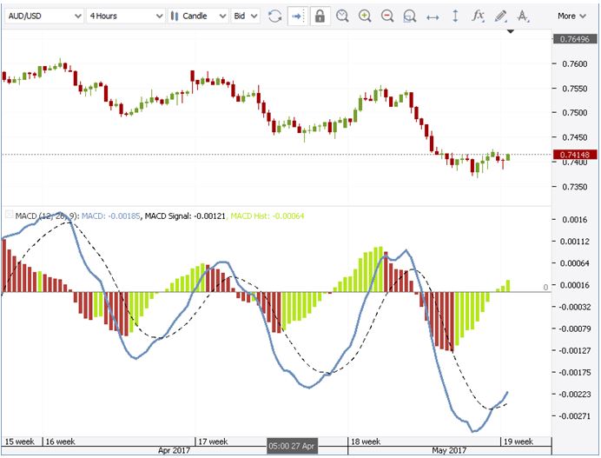Viewport: 601px width, 458px height.
Task: Click the small black marker triangle above chart
Action: pos(510,31)
